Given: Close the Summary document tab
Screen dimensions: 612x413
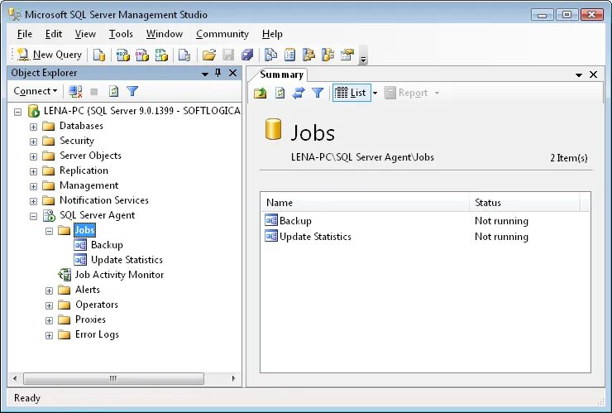Looking at the screenshot, I should click(593, 74).
